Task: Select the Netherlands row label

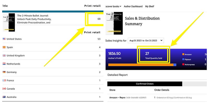Action: point(13,64)
